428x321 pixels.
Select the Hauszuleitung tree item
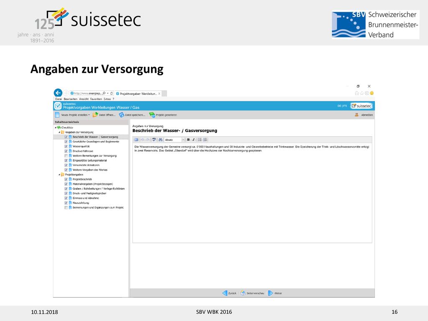tap(81, 203)
